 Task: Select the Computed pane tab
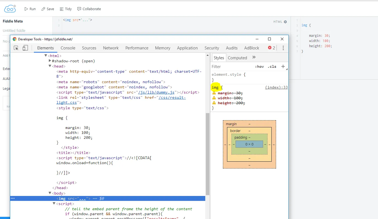coord(237,58)
